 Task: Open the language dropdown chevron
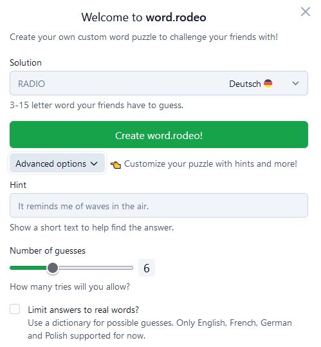pyautogui.click(x=295, y=84)
